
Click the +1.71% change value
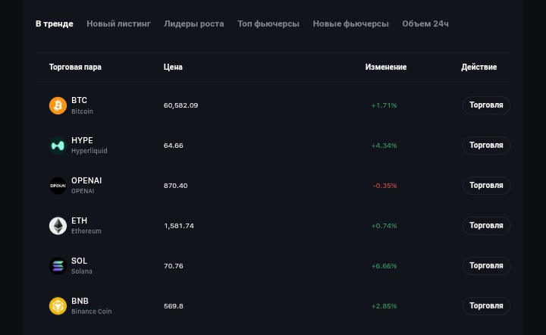pos(384,105)
